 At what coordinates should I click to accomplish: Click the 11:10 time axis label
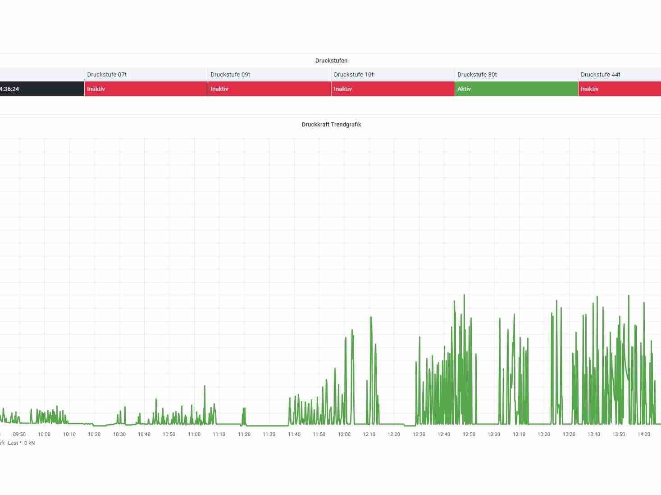pos(219,435)
